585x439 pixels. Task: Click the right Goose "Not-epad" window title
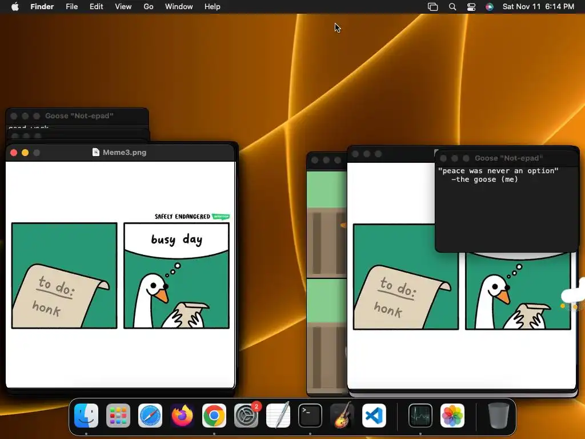click(x=508, y=158)
